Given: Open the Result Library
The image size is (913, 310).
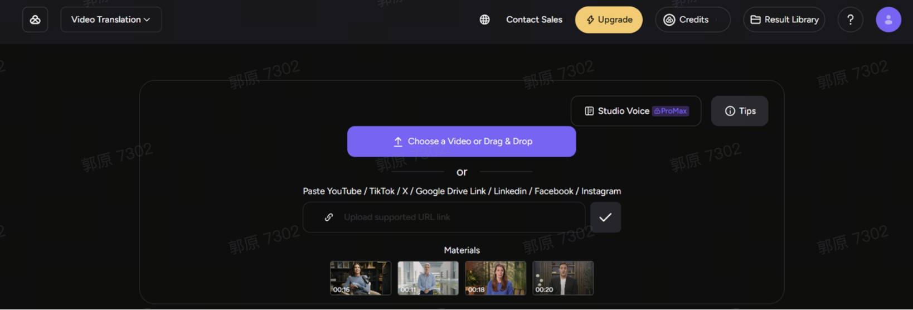Looking at the screenshot, I should click(784, 20).
